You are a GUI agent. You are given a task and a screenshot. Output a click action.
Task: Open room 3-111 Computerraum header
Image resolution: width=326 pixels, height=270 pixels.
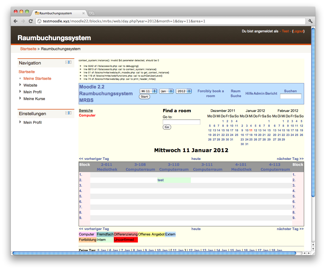(207, 167)
